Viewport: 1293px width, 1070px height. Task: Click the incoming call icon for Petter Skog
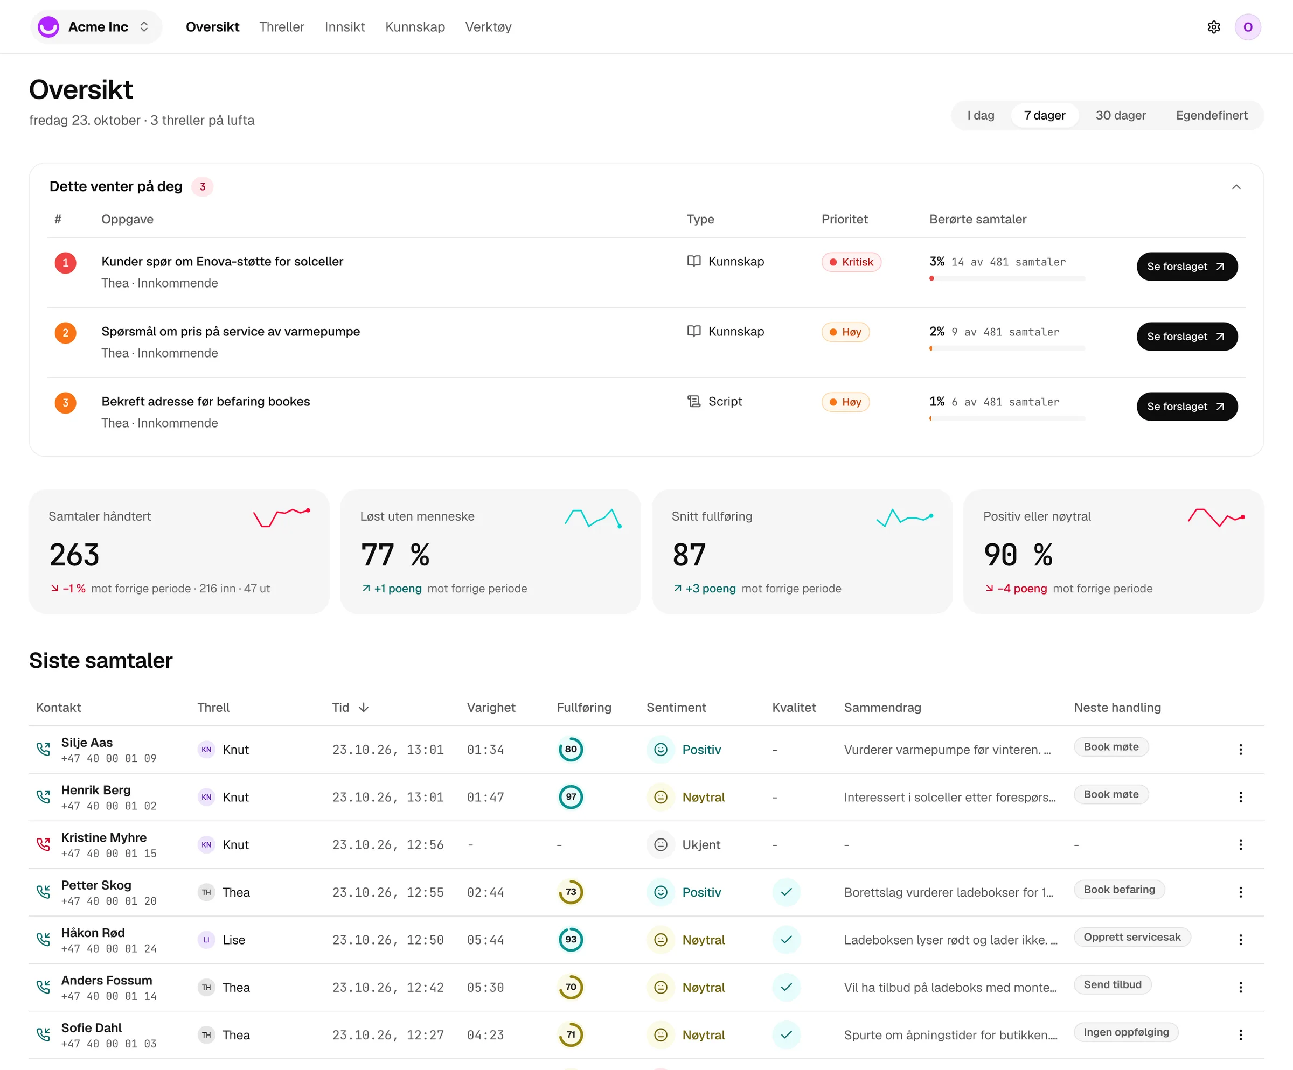(43, 892)
